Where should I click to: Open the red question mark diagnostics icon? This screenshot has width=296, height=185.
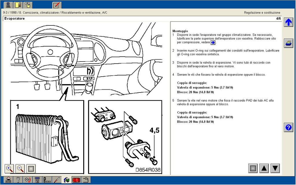click(x=76, y=180)
